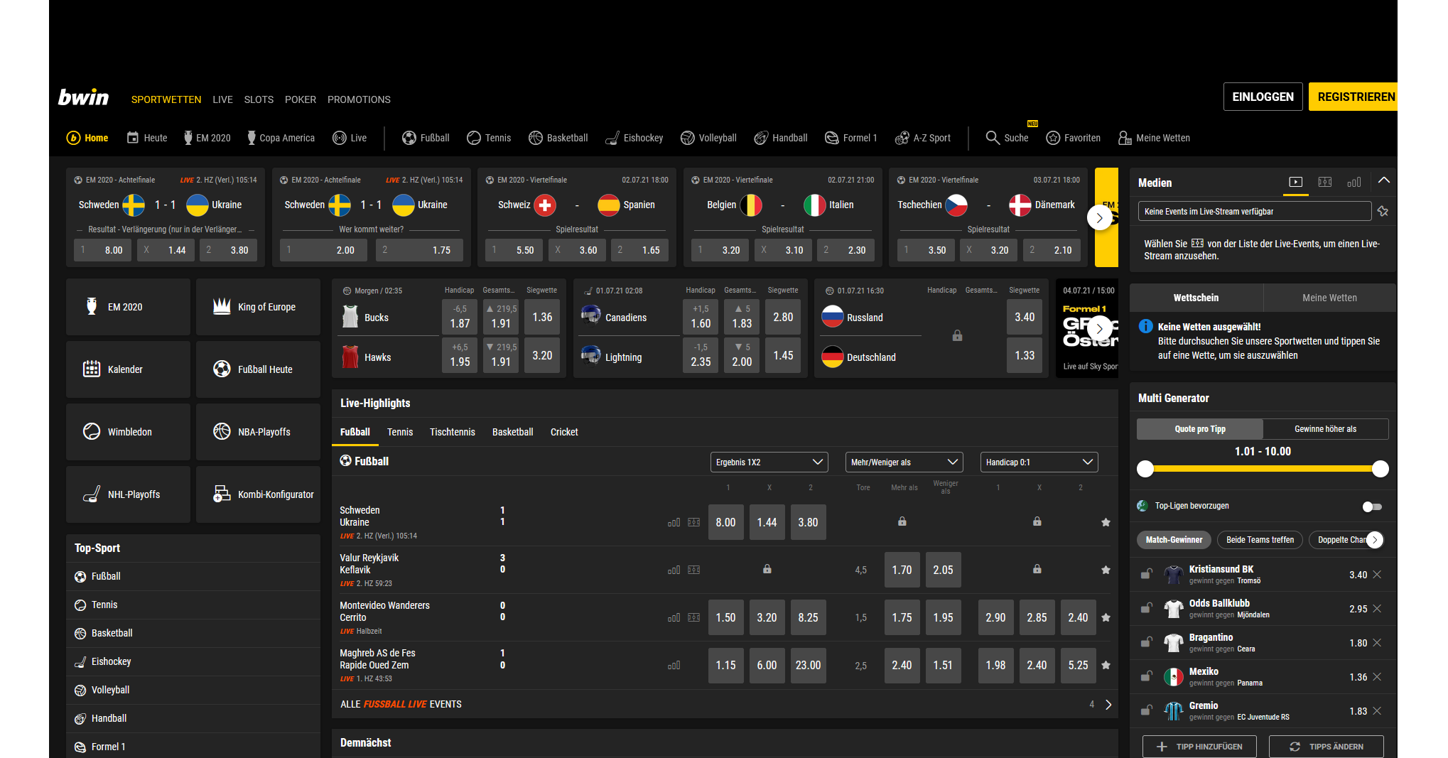Show the video stream view in Medien panel
The width and height of the screenshot is (1448, 758).
1296,183
